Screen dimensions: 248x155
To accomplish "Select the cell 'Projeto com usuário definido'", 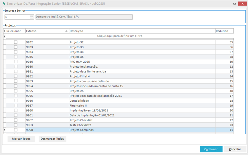I will coord(142,81).
